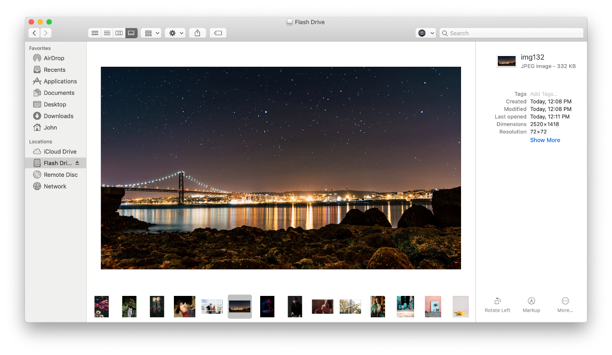
Task: Switch to icon view
Action: pos(95,33)
